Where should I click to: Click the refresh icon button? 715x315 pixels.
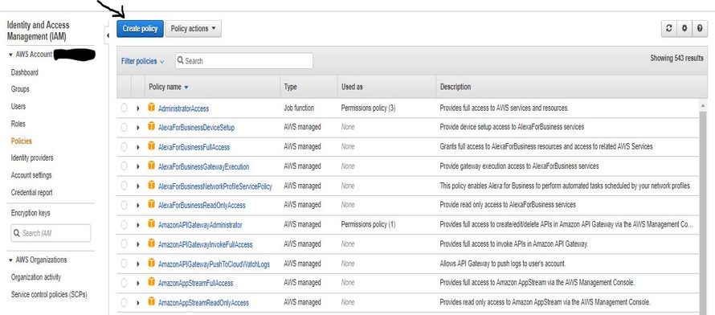tap(669, 28)
